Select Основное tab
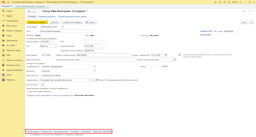The height and width of the screenshot is (137, 256). click(32, 16)
